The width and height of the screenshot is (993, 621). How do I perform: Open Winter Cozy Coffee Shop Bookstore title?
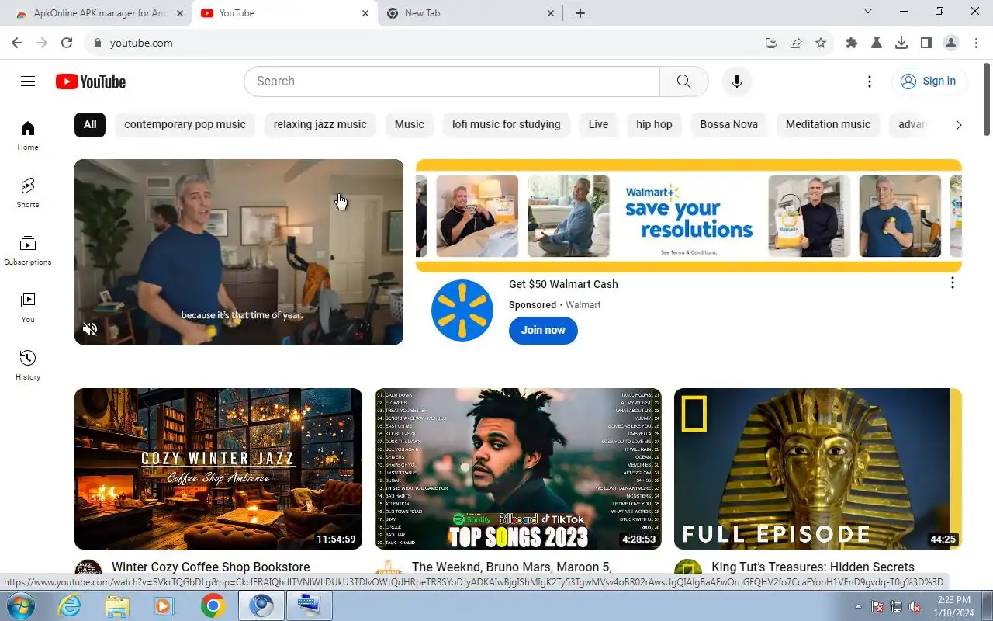click(210, 567)
